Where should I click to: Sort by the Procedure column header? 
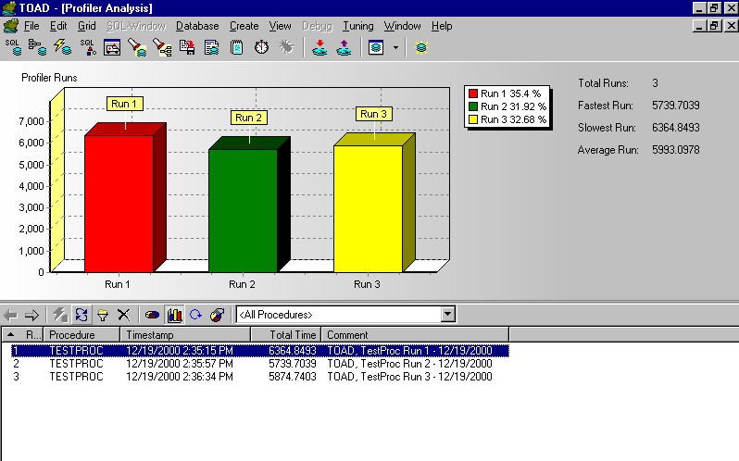(81, 335)
